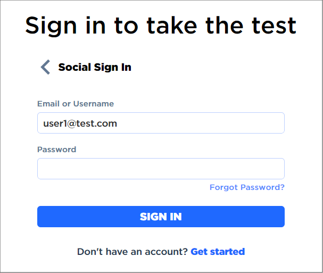
Task: Click the back chevron arrow icon
Action: pos(45,67)
